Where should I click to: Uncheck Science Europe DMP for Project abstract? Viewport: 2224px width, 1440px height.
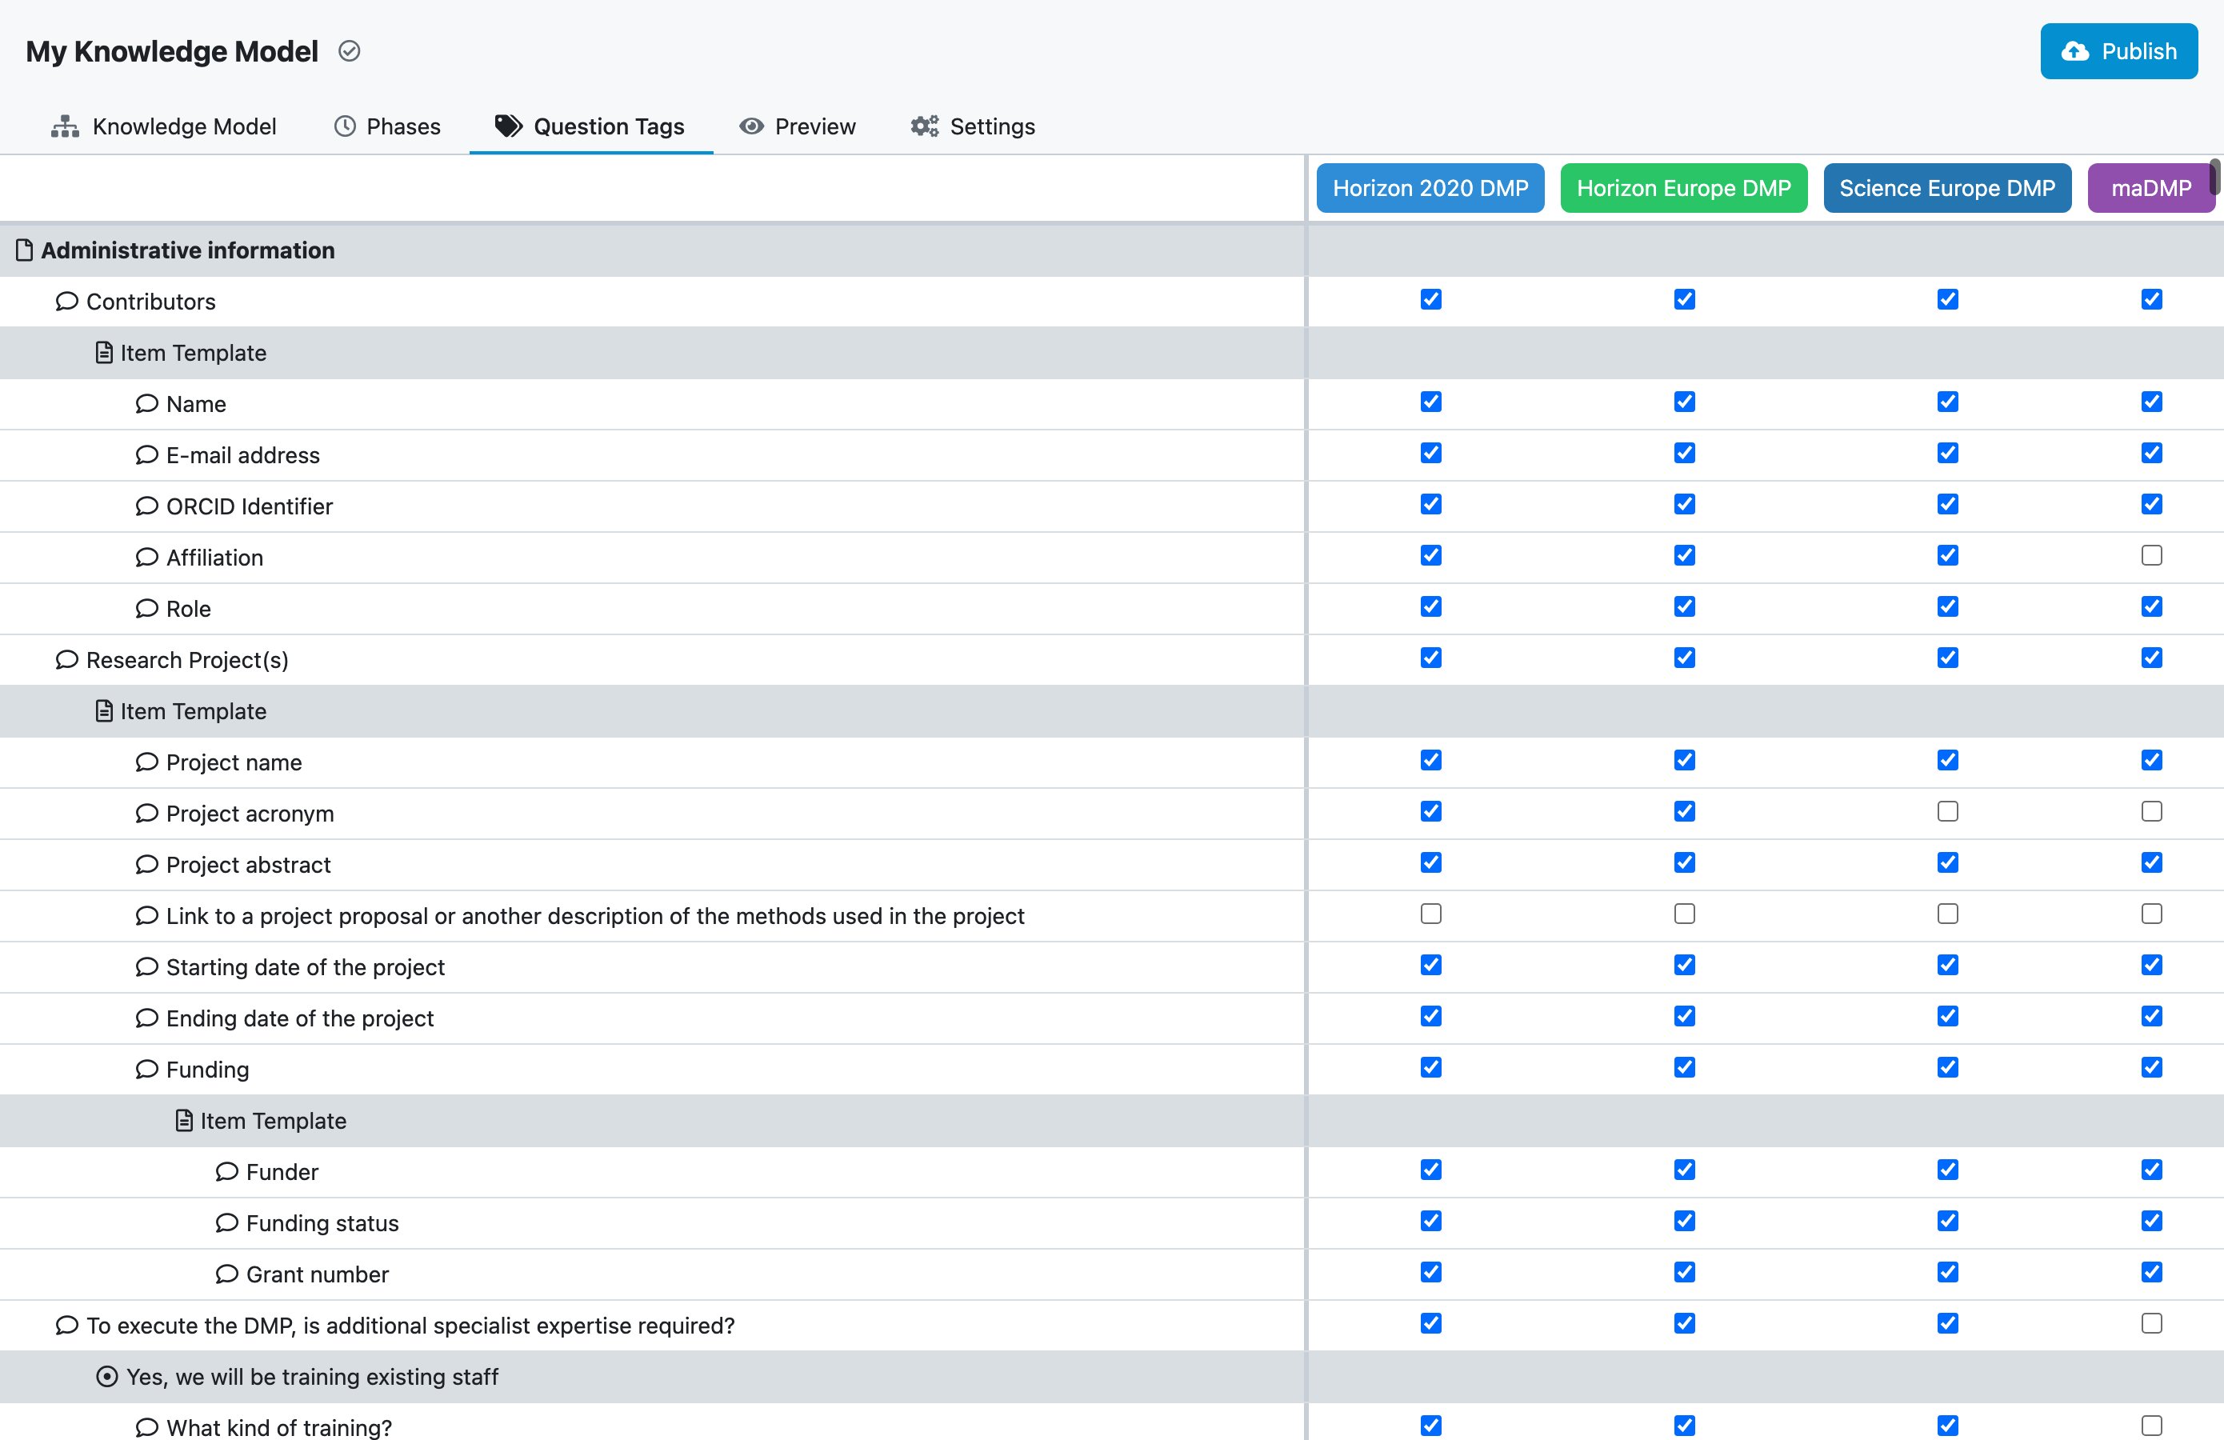point(1947,862)
